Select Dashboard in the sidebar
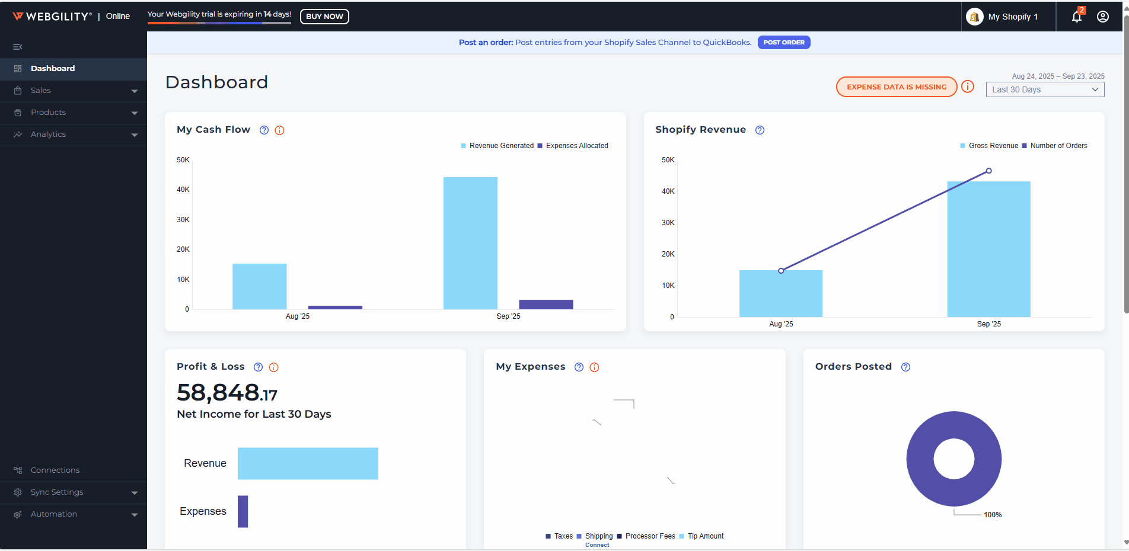1129x551 pixels. (53, 69)
